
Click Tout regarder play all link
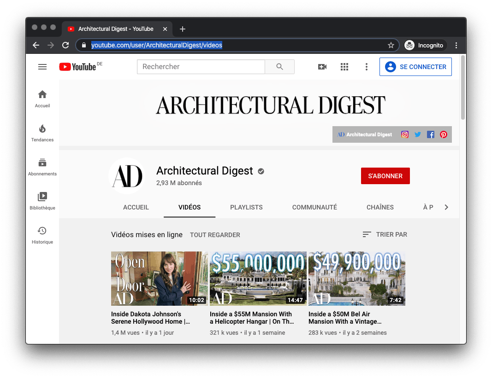coord(215,235)
